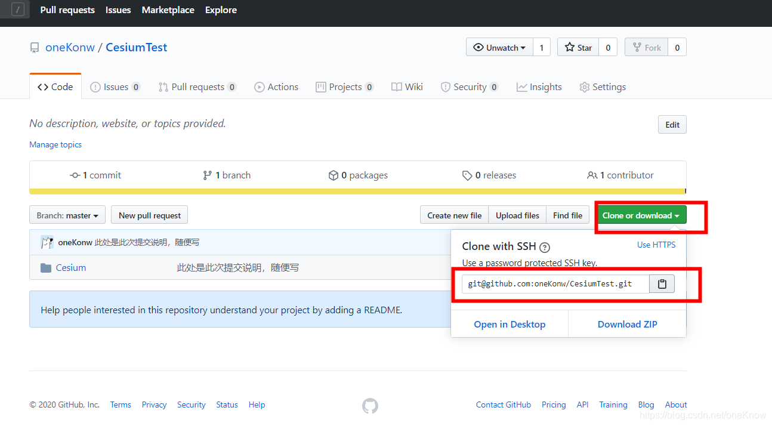772x426 pixels.
Task: Open the Contact GitHub link
Action: 504,405
